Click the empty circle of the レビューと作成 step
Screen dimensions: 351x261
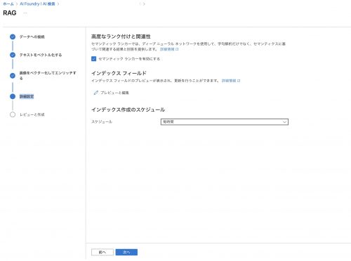tap(13, 114)
